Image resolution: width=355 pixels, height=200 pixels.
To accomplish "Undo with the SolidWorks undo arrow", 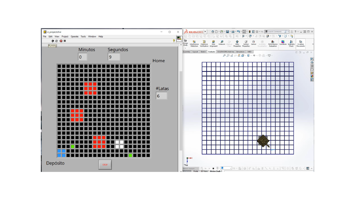I will coord(239,32).
